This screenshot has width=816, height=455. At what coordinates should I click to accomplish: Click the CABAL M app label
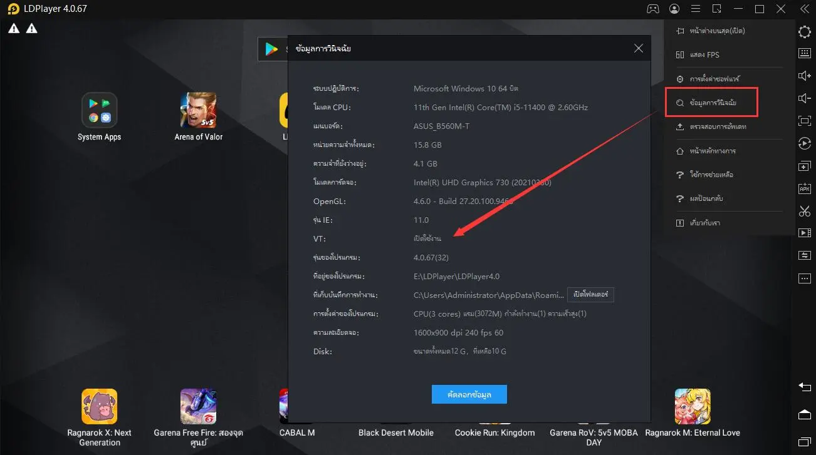297,432
